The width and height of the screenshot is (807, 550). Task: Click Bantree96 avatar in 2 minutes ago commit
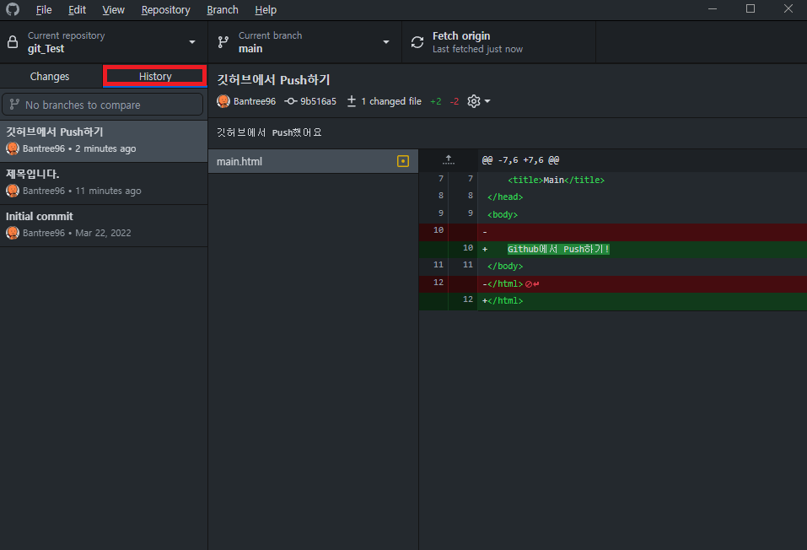click(x=13, y=148)
